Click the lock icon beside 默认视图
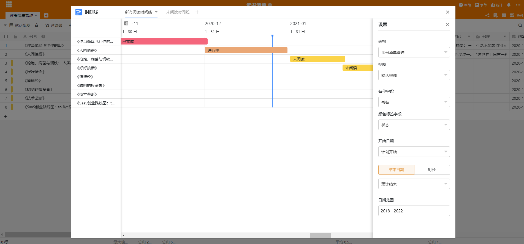Image resolution: width=524 pixels, height=244 pixels. (37, 25)
